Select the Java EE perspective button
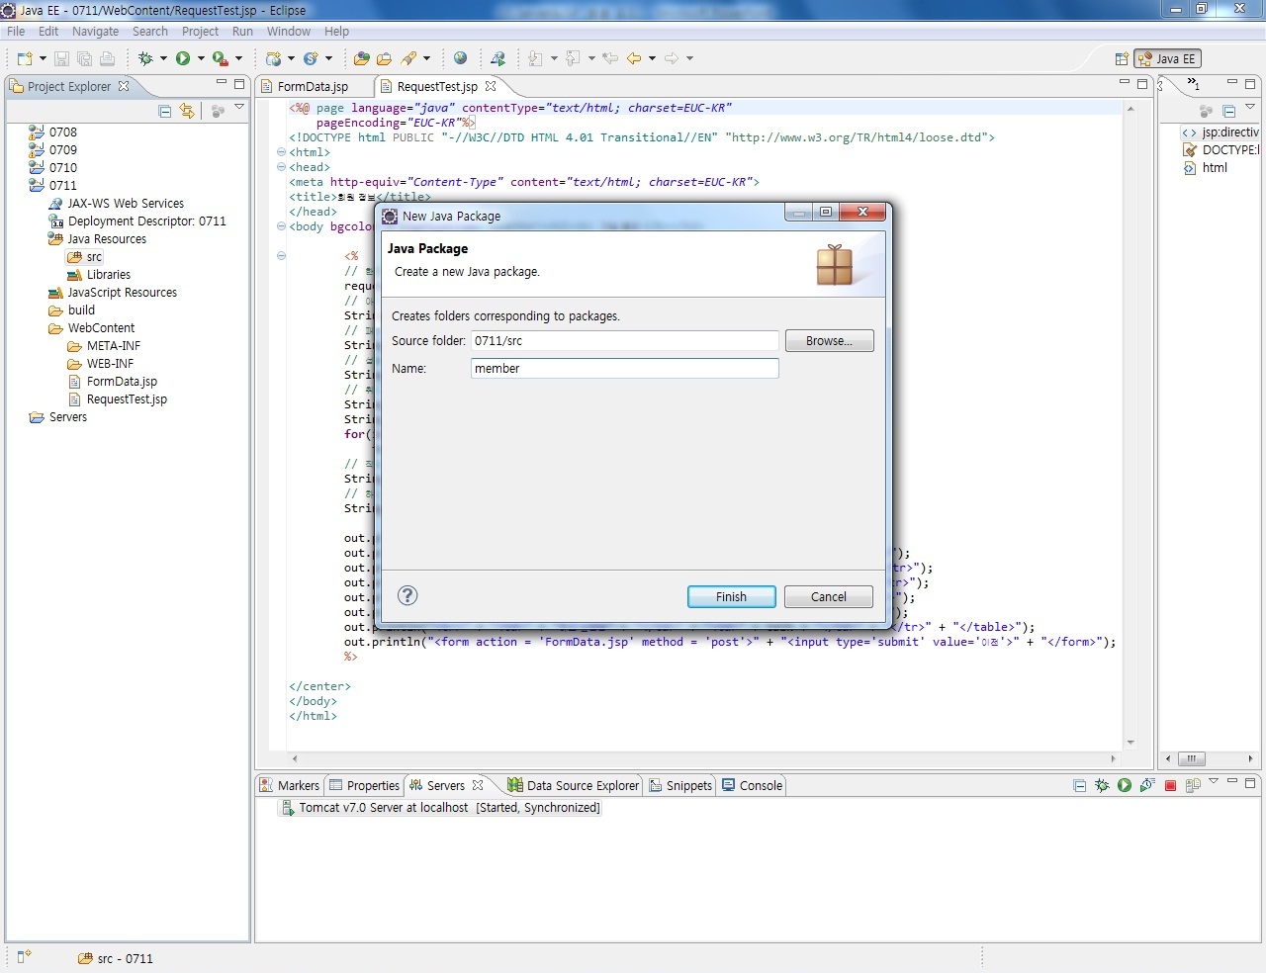 coord(1167,58)
